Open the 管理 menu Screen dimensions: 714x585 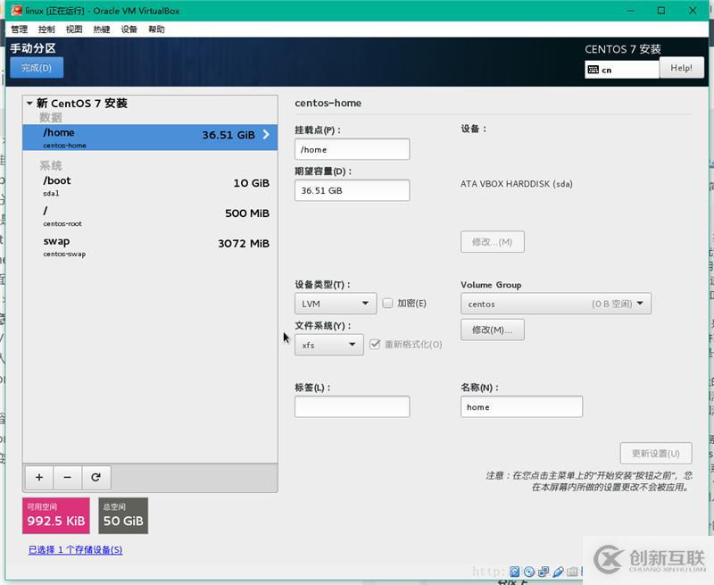[20, 29]
